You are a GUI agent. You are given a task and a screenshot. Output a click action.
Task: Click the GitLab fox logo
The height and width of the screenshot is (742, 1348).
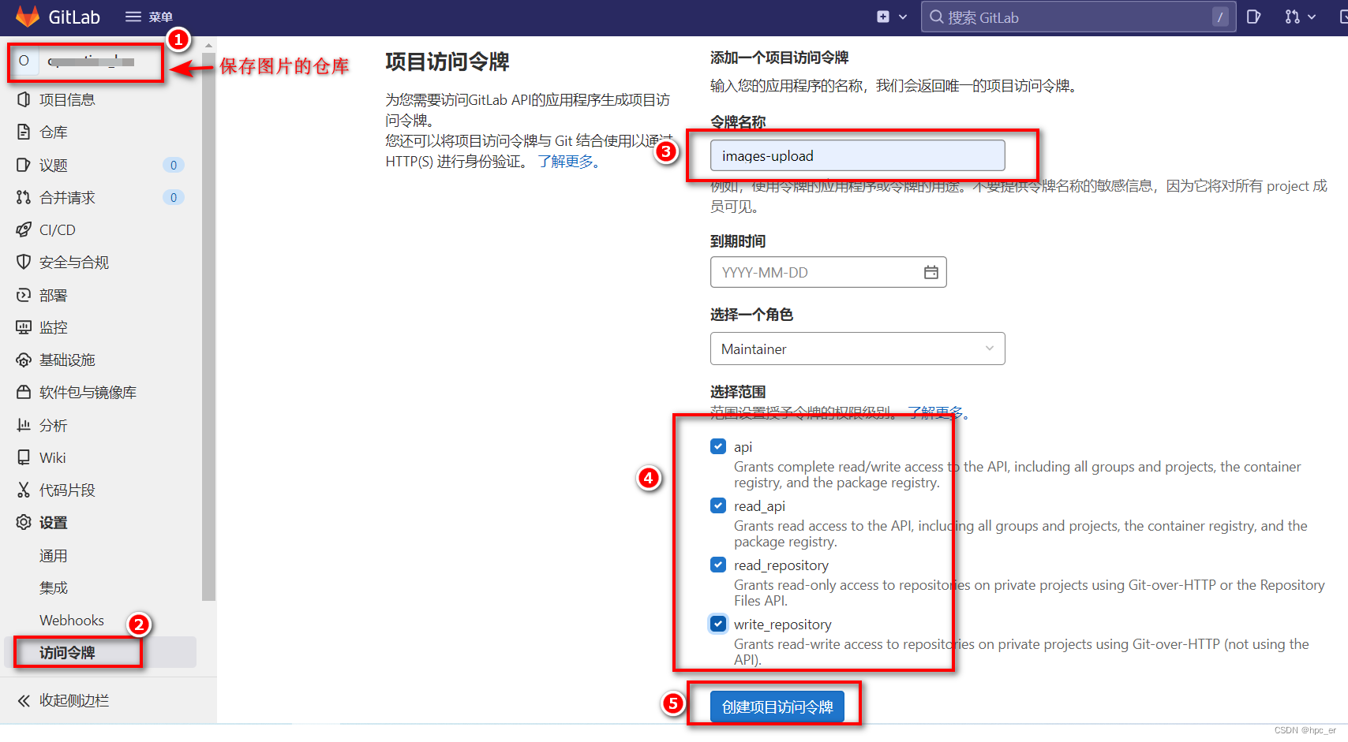pos(28,17)
